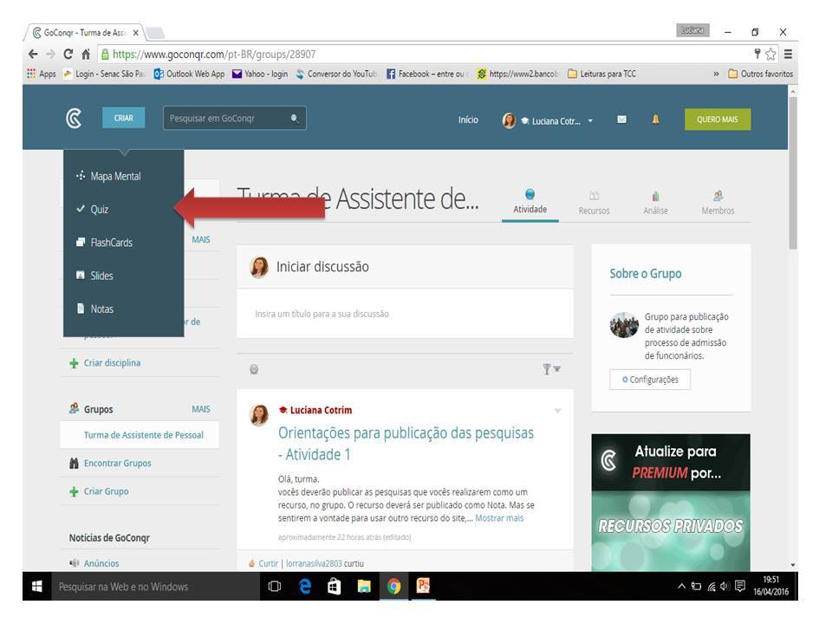Switch to the Recursos tab

point(594,203)
